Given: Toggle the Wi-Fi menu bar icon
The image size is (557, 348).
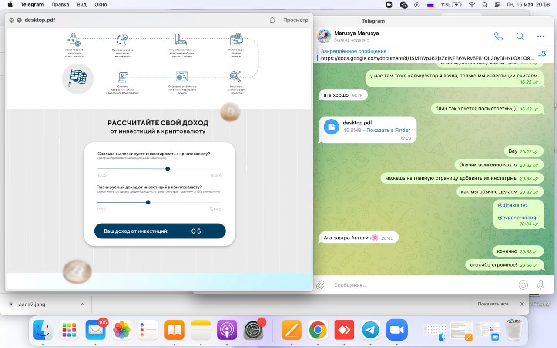Looking at the screenshot, I should pos(472,5).
